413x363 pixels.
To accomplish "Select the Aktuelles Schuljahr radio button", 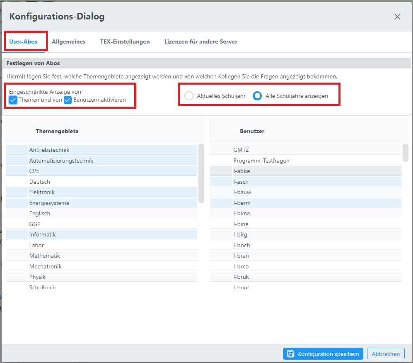I will click(x=189, y=96).
